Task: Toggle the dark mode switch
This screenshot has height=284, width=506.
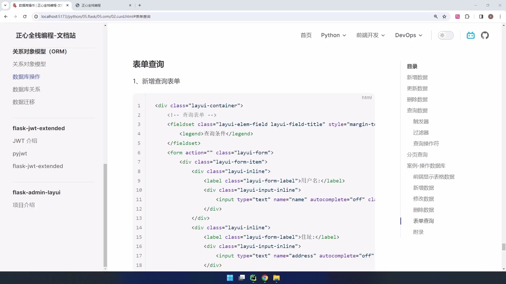Action: coord(446,35)
